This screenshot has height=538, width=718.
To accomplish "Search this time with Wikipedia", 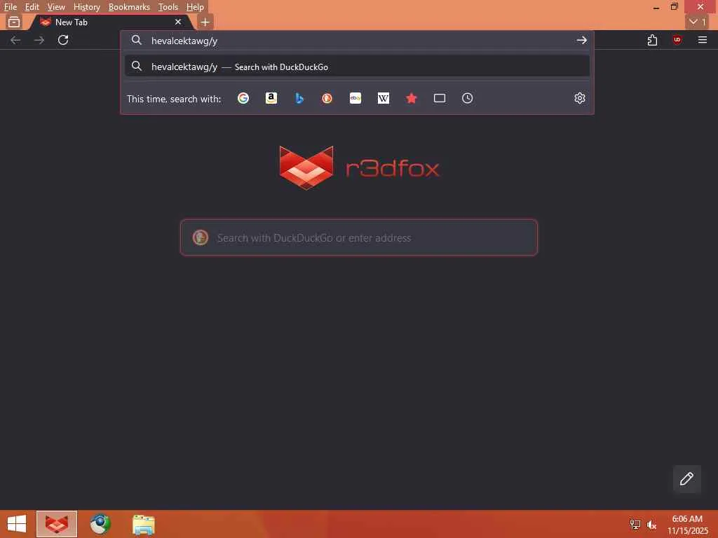I will click(384, 98).
